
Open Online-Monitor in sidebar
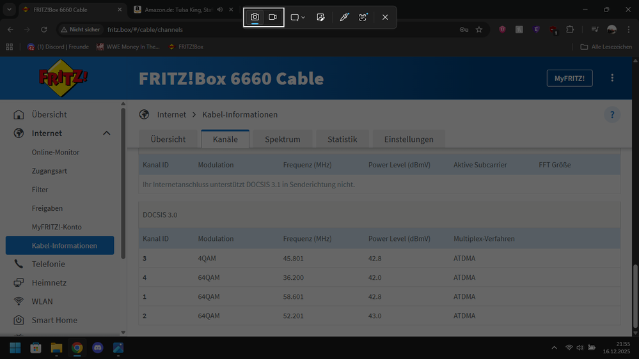point(56,152)
